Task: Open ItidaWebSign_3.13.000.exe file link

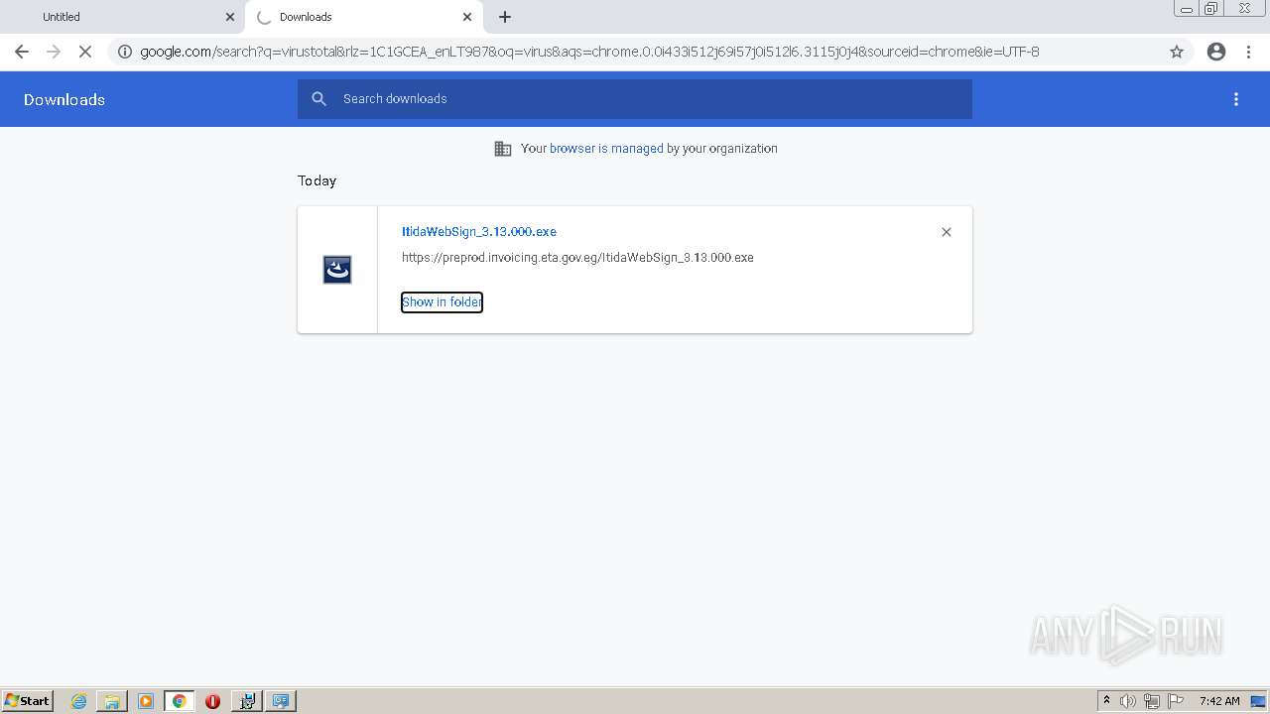Action: (479, 232)
